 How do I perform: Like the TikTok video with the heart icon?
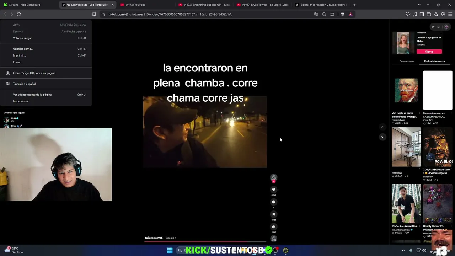[273, 190]
